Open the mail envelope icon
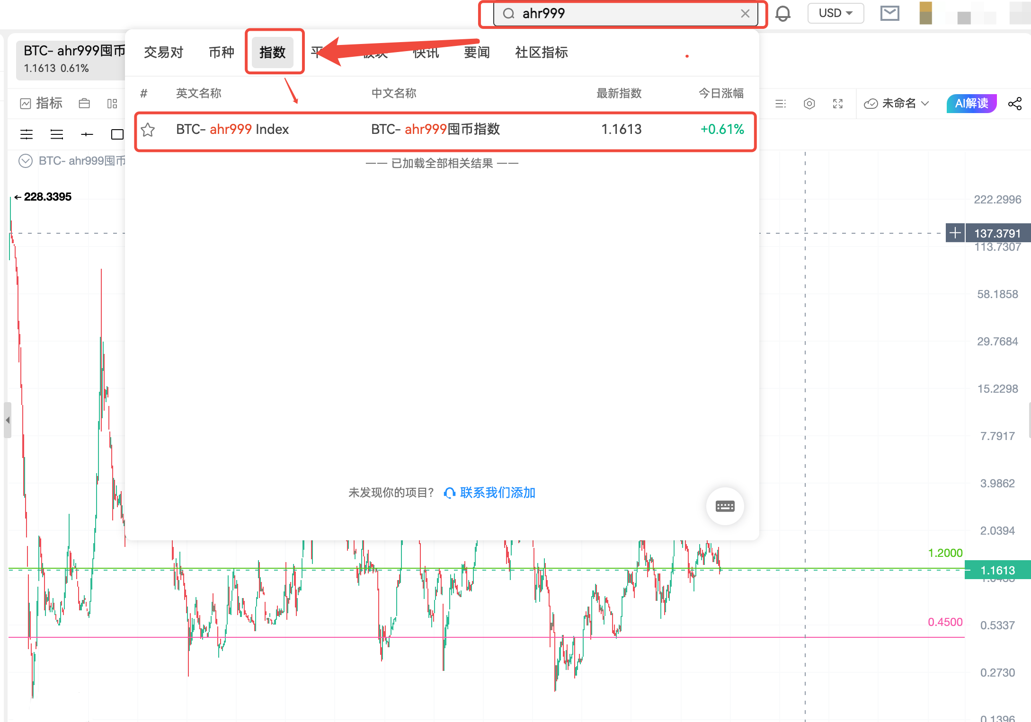1031x722 pixels. pos(889,13)
